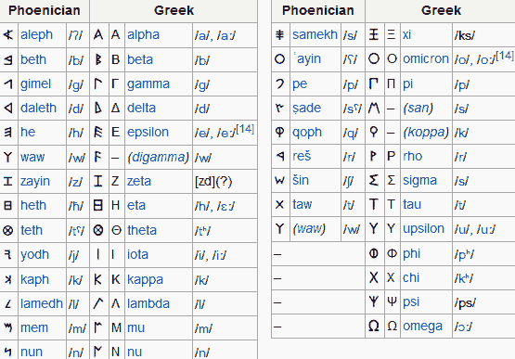Follow the san link
The image size is (515, 359).
(418, 108)
